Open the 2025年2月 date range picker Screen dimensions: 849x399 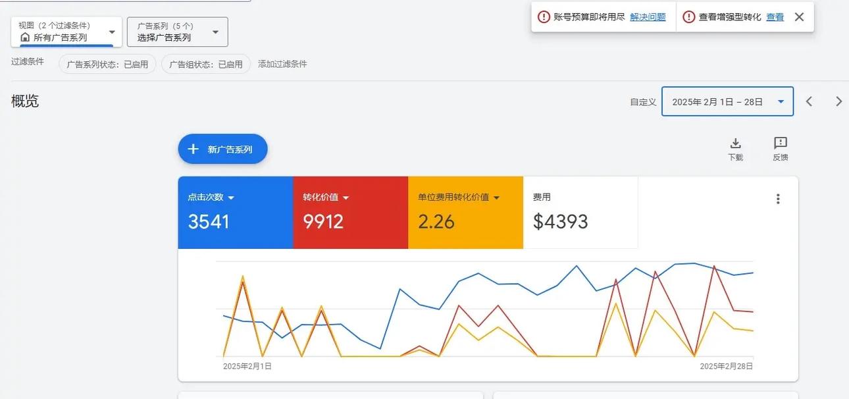717,100
